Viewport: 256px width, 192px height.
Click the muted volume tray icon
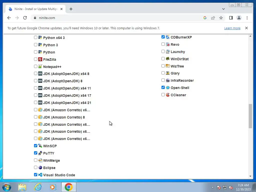[x=231, y=187]
